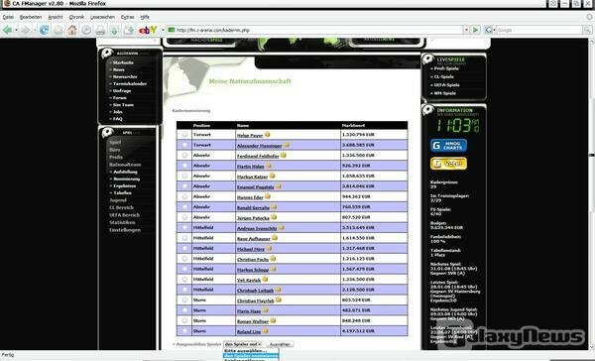The height and width of the screenshot is (361, 595).
Task: Open the Einstellungen item in the Spiel menu
Action: (x=125, y=230)
